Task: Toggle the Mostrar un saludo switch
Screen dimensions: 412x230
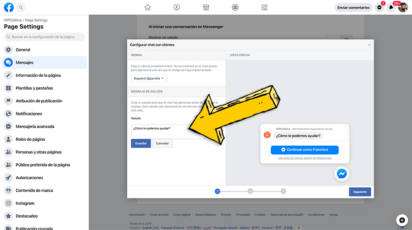Action: [x=340, y=38]
